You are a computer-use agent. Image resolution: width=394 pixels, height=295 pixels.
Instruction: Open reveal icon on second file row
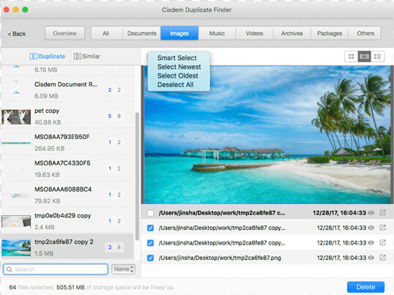pos(383,228)
